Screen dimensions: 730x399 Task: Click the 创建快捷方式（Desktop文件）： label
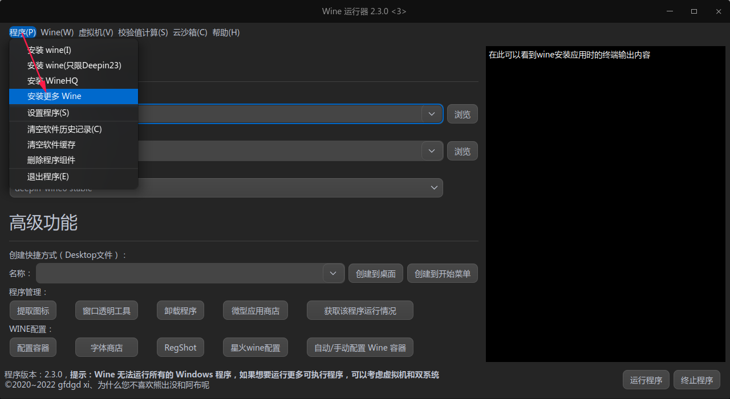(68, 255)
